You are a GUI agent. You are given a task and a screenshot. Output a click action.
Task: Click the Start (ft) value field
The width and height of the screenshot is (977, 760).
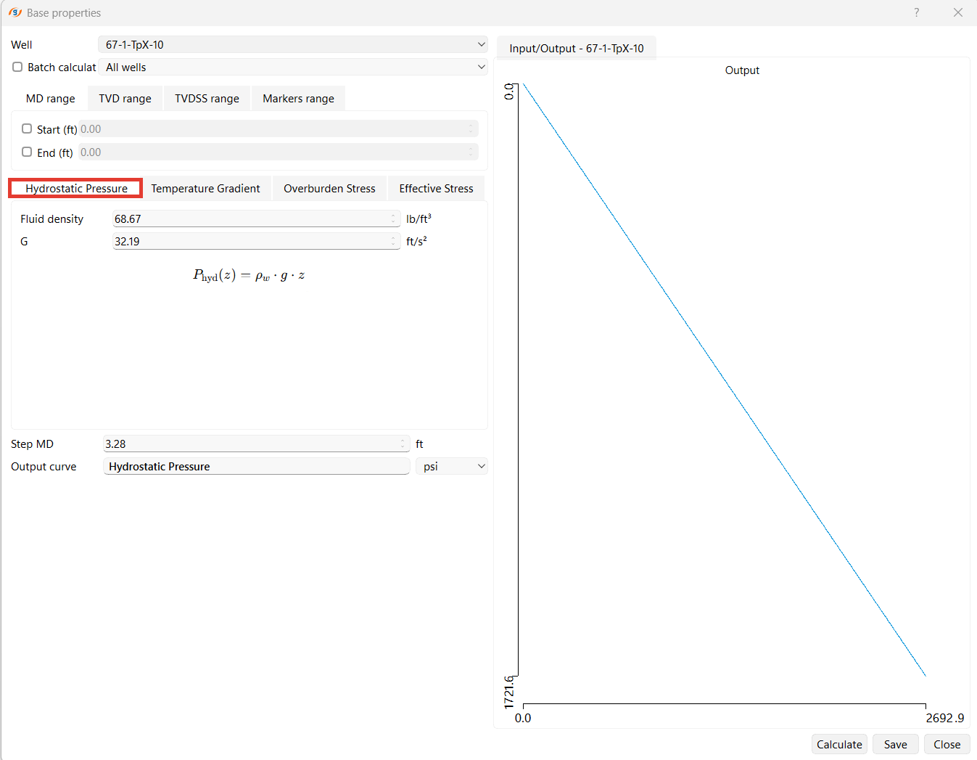point(279,128)
